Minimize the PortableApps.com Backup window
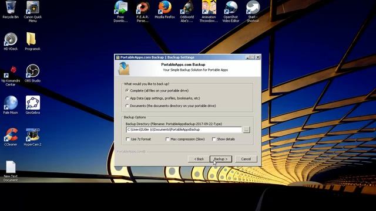 [x=248, y=57]
